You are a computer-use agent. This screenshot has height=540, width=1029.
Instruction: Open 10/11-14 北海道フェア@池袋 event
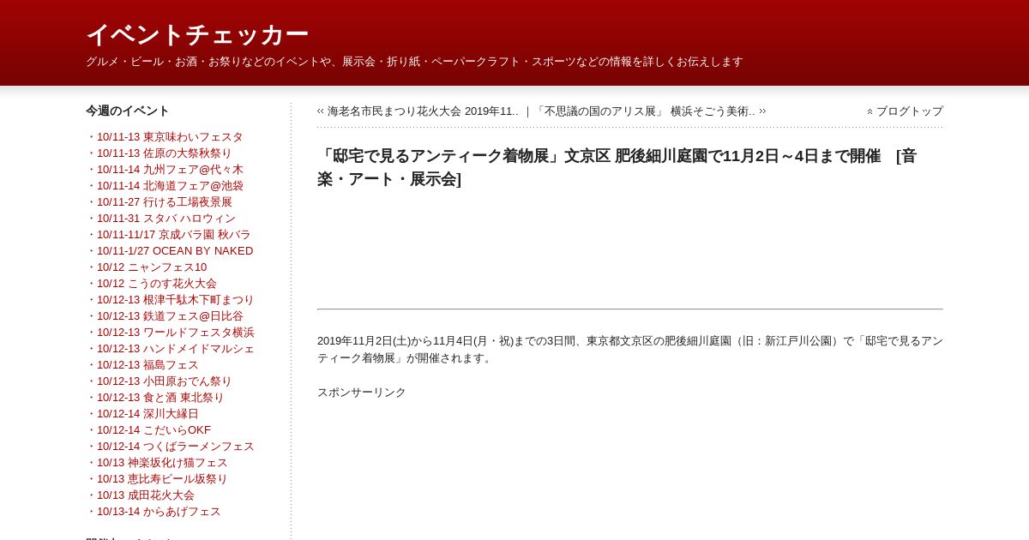[x=170, y=186]
